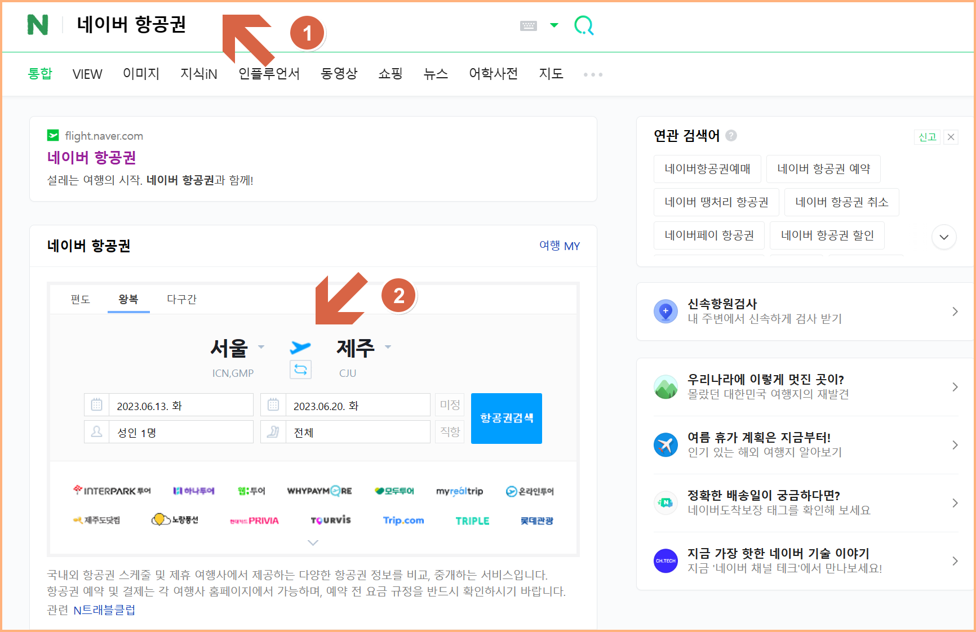Click the PRIVIA logo
Screen dimensions: 976x632
(x=254, y=520)
